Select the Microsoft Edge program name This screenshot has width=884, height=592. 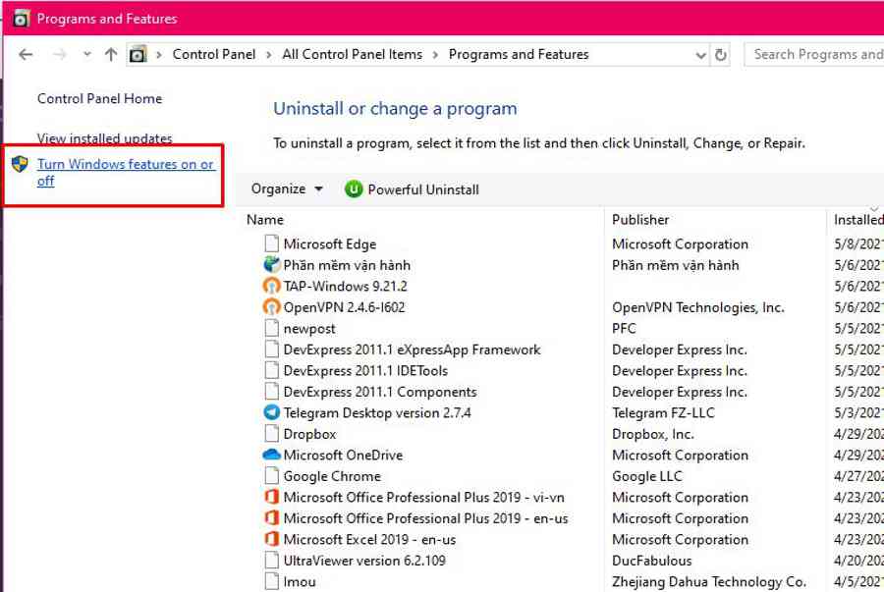tap(330, 243)
